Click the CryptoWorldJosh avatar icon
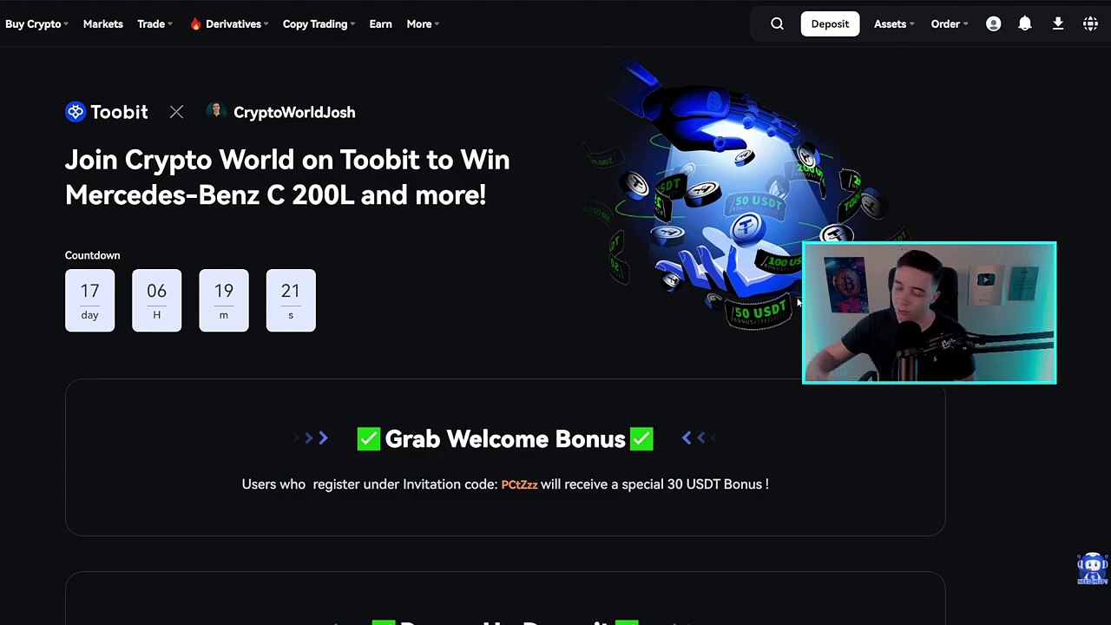The image size is (1111, 625). pos(216,111)
